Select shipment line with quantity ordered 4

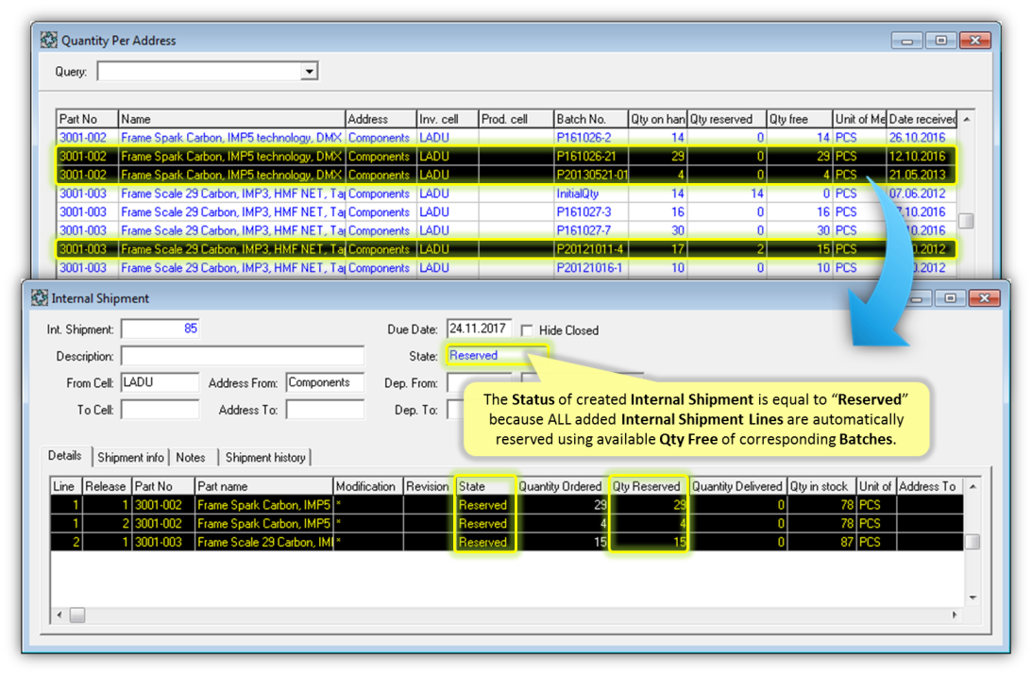pyautogui.click(x=507, y=523)
